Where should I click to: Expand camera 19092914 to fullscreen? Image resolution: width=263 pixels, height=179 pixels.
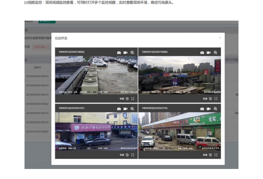click(x=133, y=155)
